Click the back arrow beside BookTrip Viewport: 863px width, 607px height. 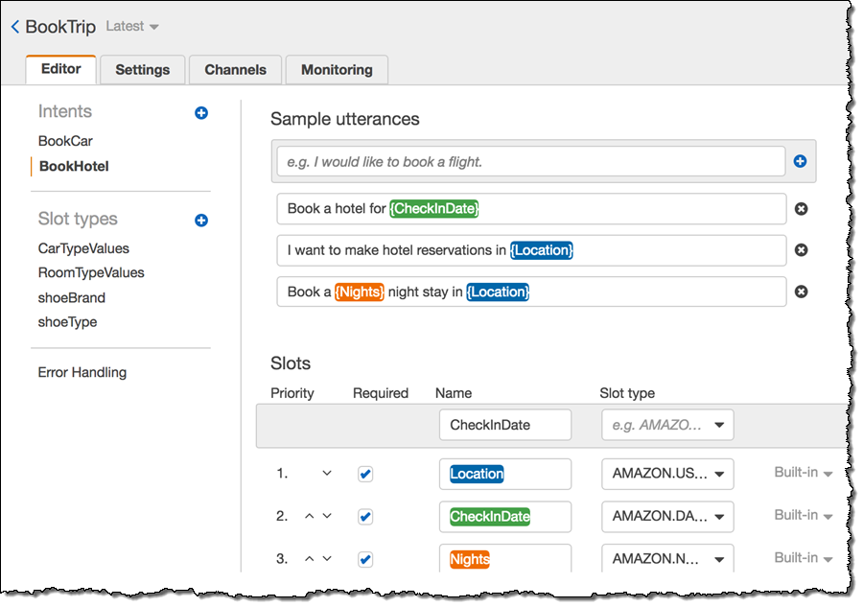(15, 27)
